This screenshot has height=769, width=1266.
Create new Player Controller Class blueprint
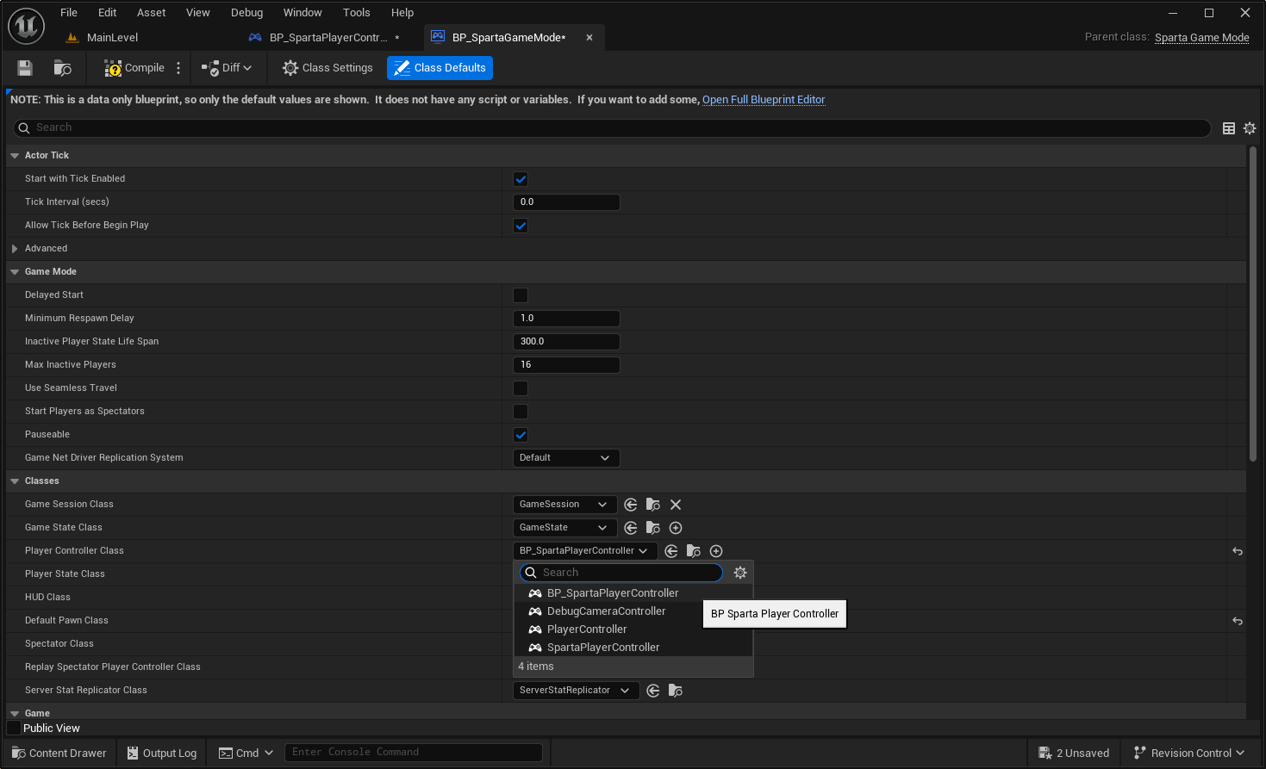pyautogui.click(x=716, y=551)
